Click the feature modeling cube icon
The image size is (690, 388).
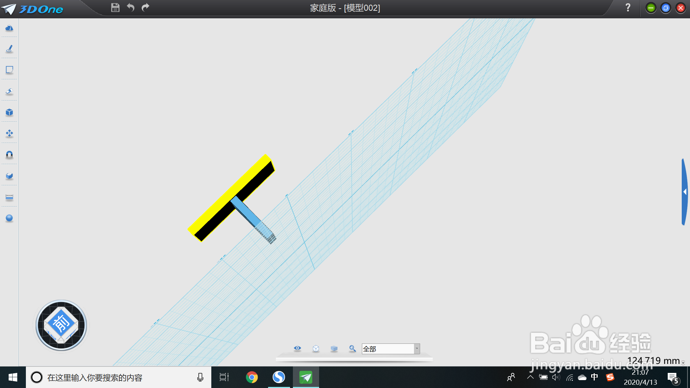[x=9, y=112]
